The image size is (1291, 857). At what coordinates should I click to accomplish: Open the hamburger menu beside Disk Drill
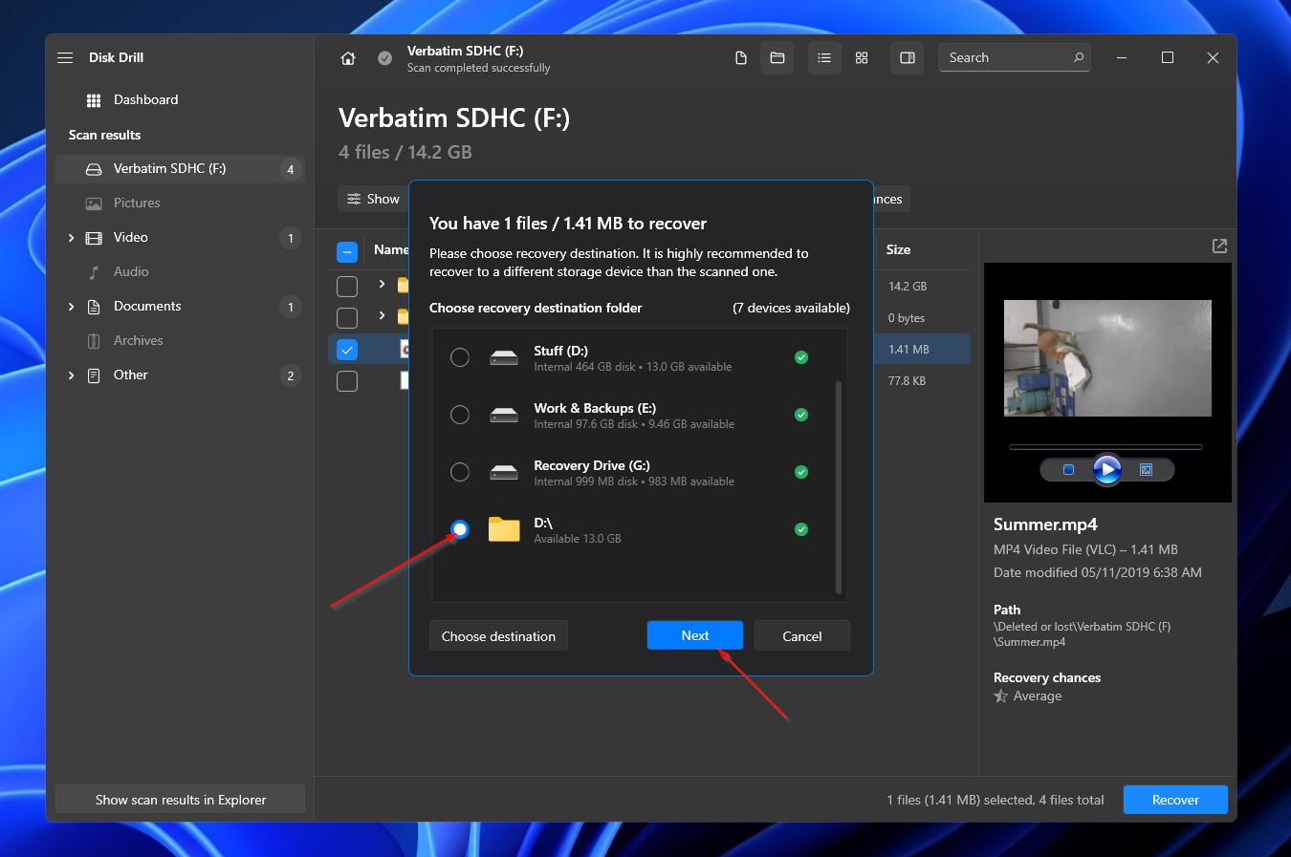click(65, 57)
